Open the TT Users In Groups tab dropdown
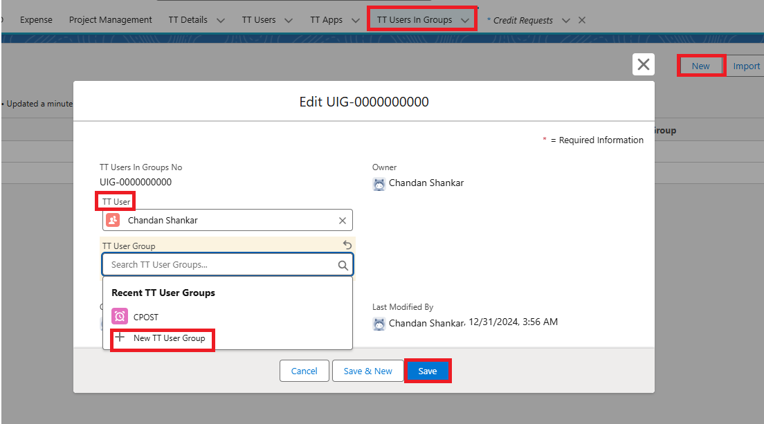This screenshot has width=764, height=424. pyautogui.click(x=465, y=21)
